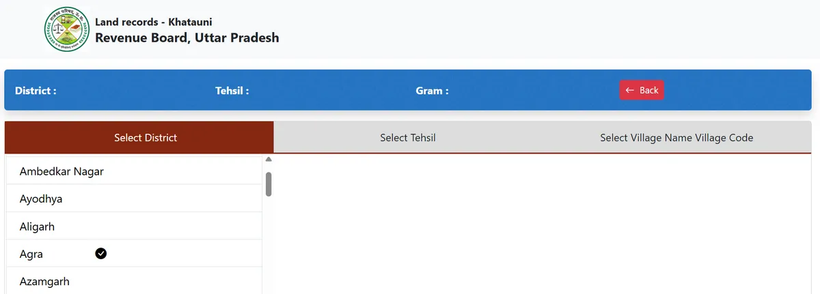Image resolution: width=820 pixels, height=294 pixels.
Task: Choose Azamgarh district
Action: pyautogui.click(x=44, y=281)
